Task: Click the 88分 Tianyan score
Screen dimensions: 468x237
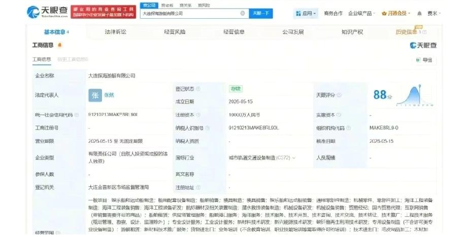Action: tap(382, 95)
